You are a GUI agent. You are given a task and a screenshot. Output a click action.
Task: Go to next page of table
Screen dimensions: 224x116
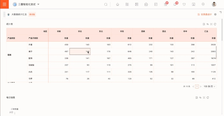point(201,86)
